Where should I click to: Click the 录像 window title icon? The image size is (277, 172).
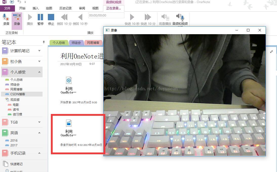(107, 30)
